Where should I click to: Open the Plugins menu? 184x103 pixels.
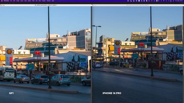pyautogui.click(x=44, y=1)
